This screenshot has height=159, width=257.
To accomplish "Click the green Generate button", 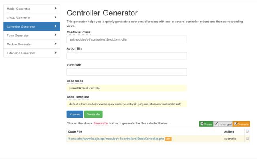I will click(93, 114).
